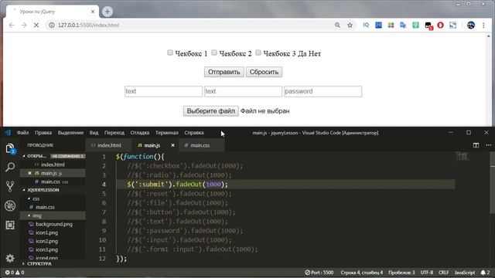Screen dimensions: 495x278
Task: Open the Правка menu
Action: pyautogui.click(x=43, y=133)
